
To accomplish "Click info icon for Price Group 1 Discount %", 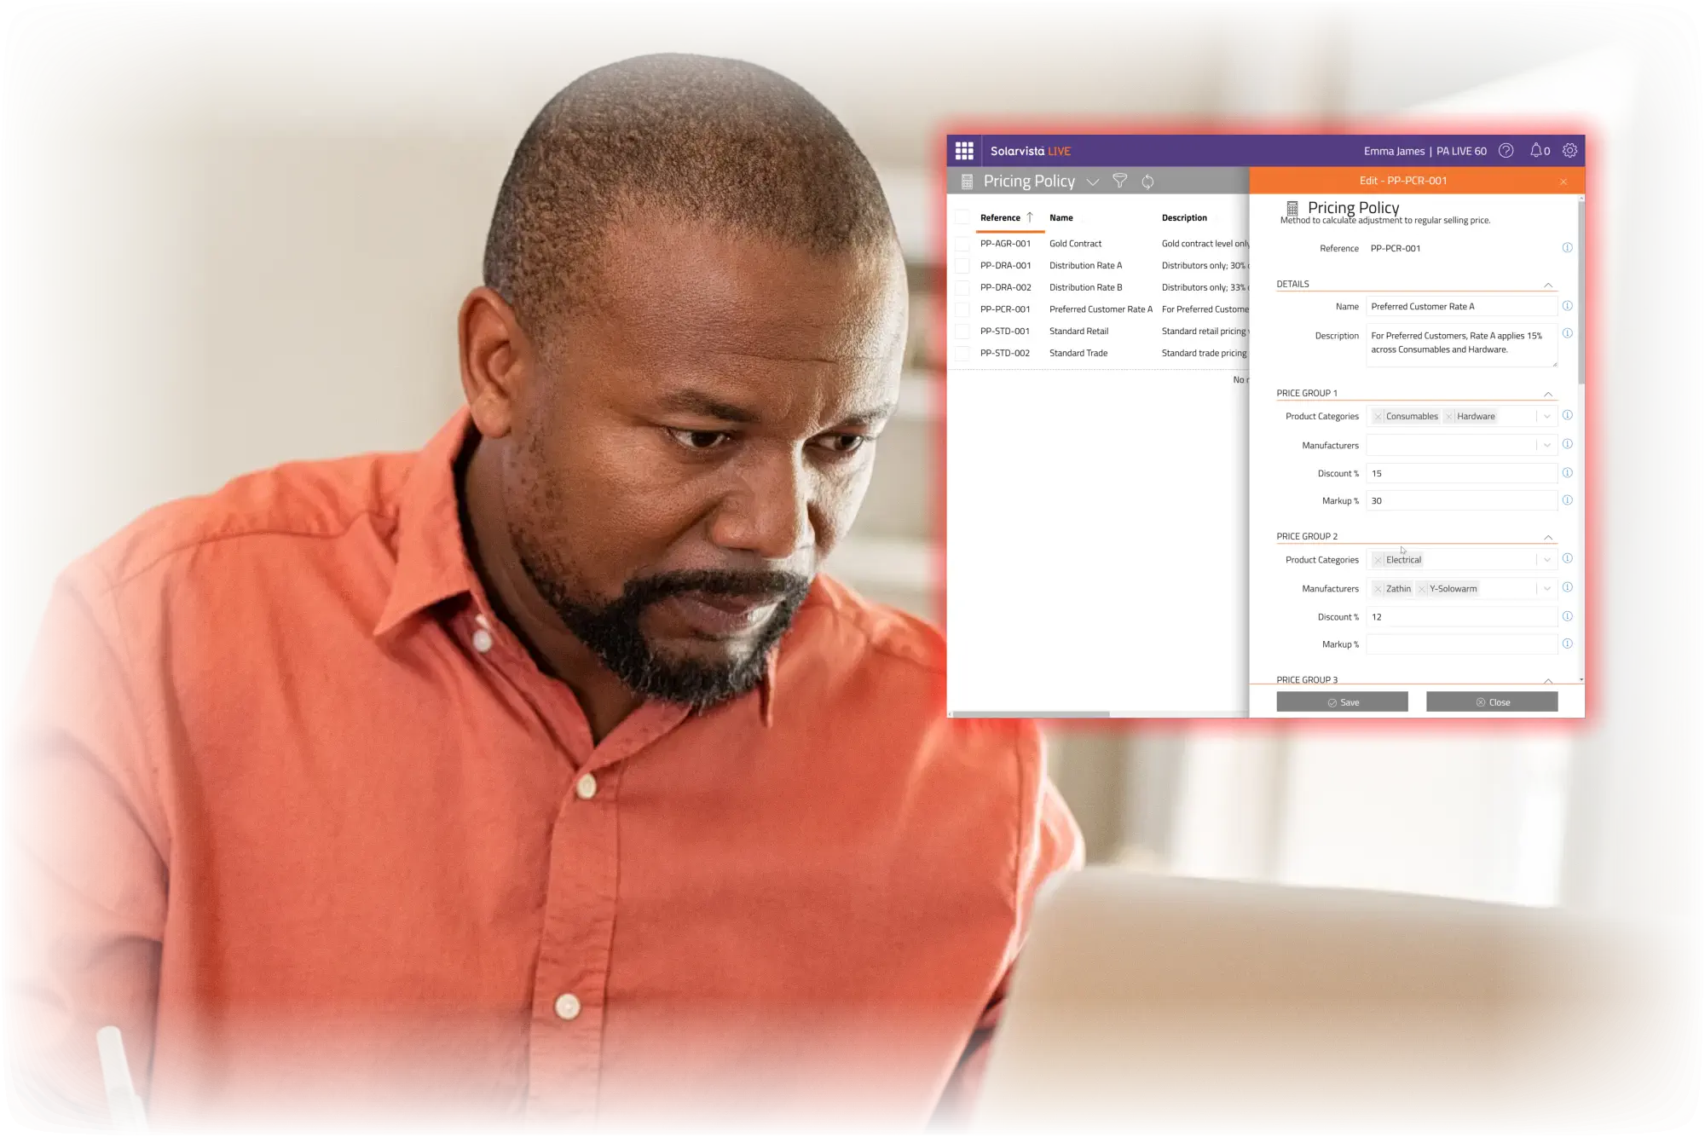I will (1567, 473).
